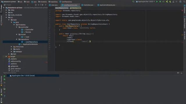
Task: Collapse the datastore-primer root node
Action: (x=4, y=8)
